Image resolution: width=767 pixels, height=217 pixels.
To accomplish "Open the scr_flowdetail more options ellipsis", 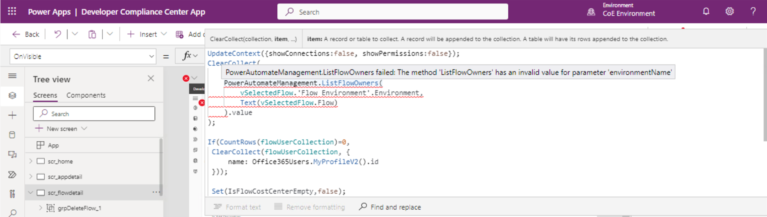I will pyautogui.click(x=156, y=192).
